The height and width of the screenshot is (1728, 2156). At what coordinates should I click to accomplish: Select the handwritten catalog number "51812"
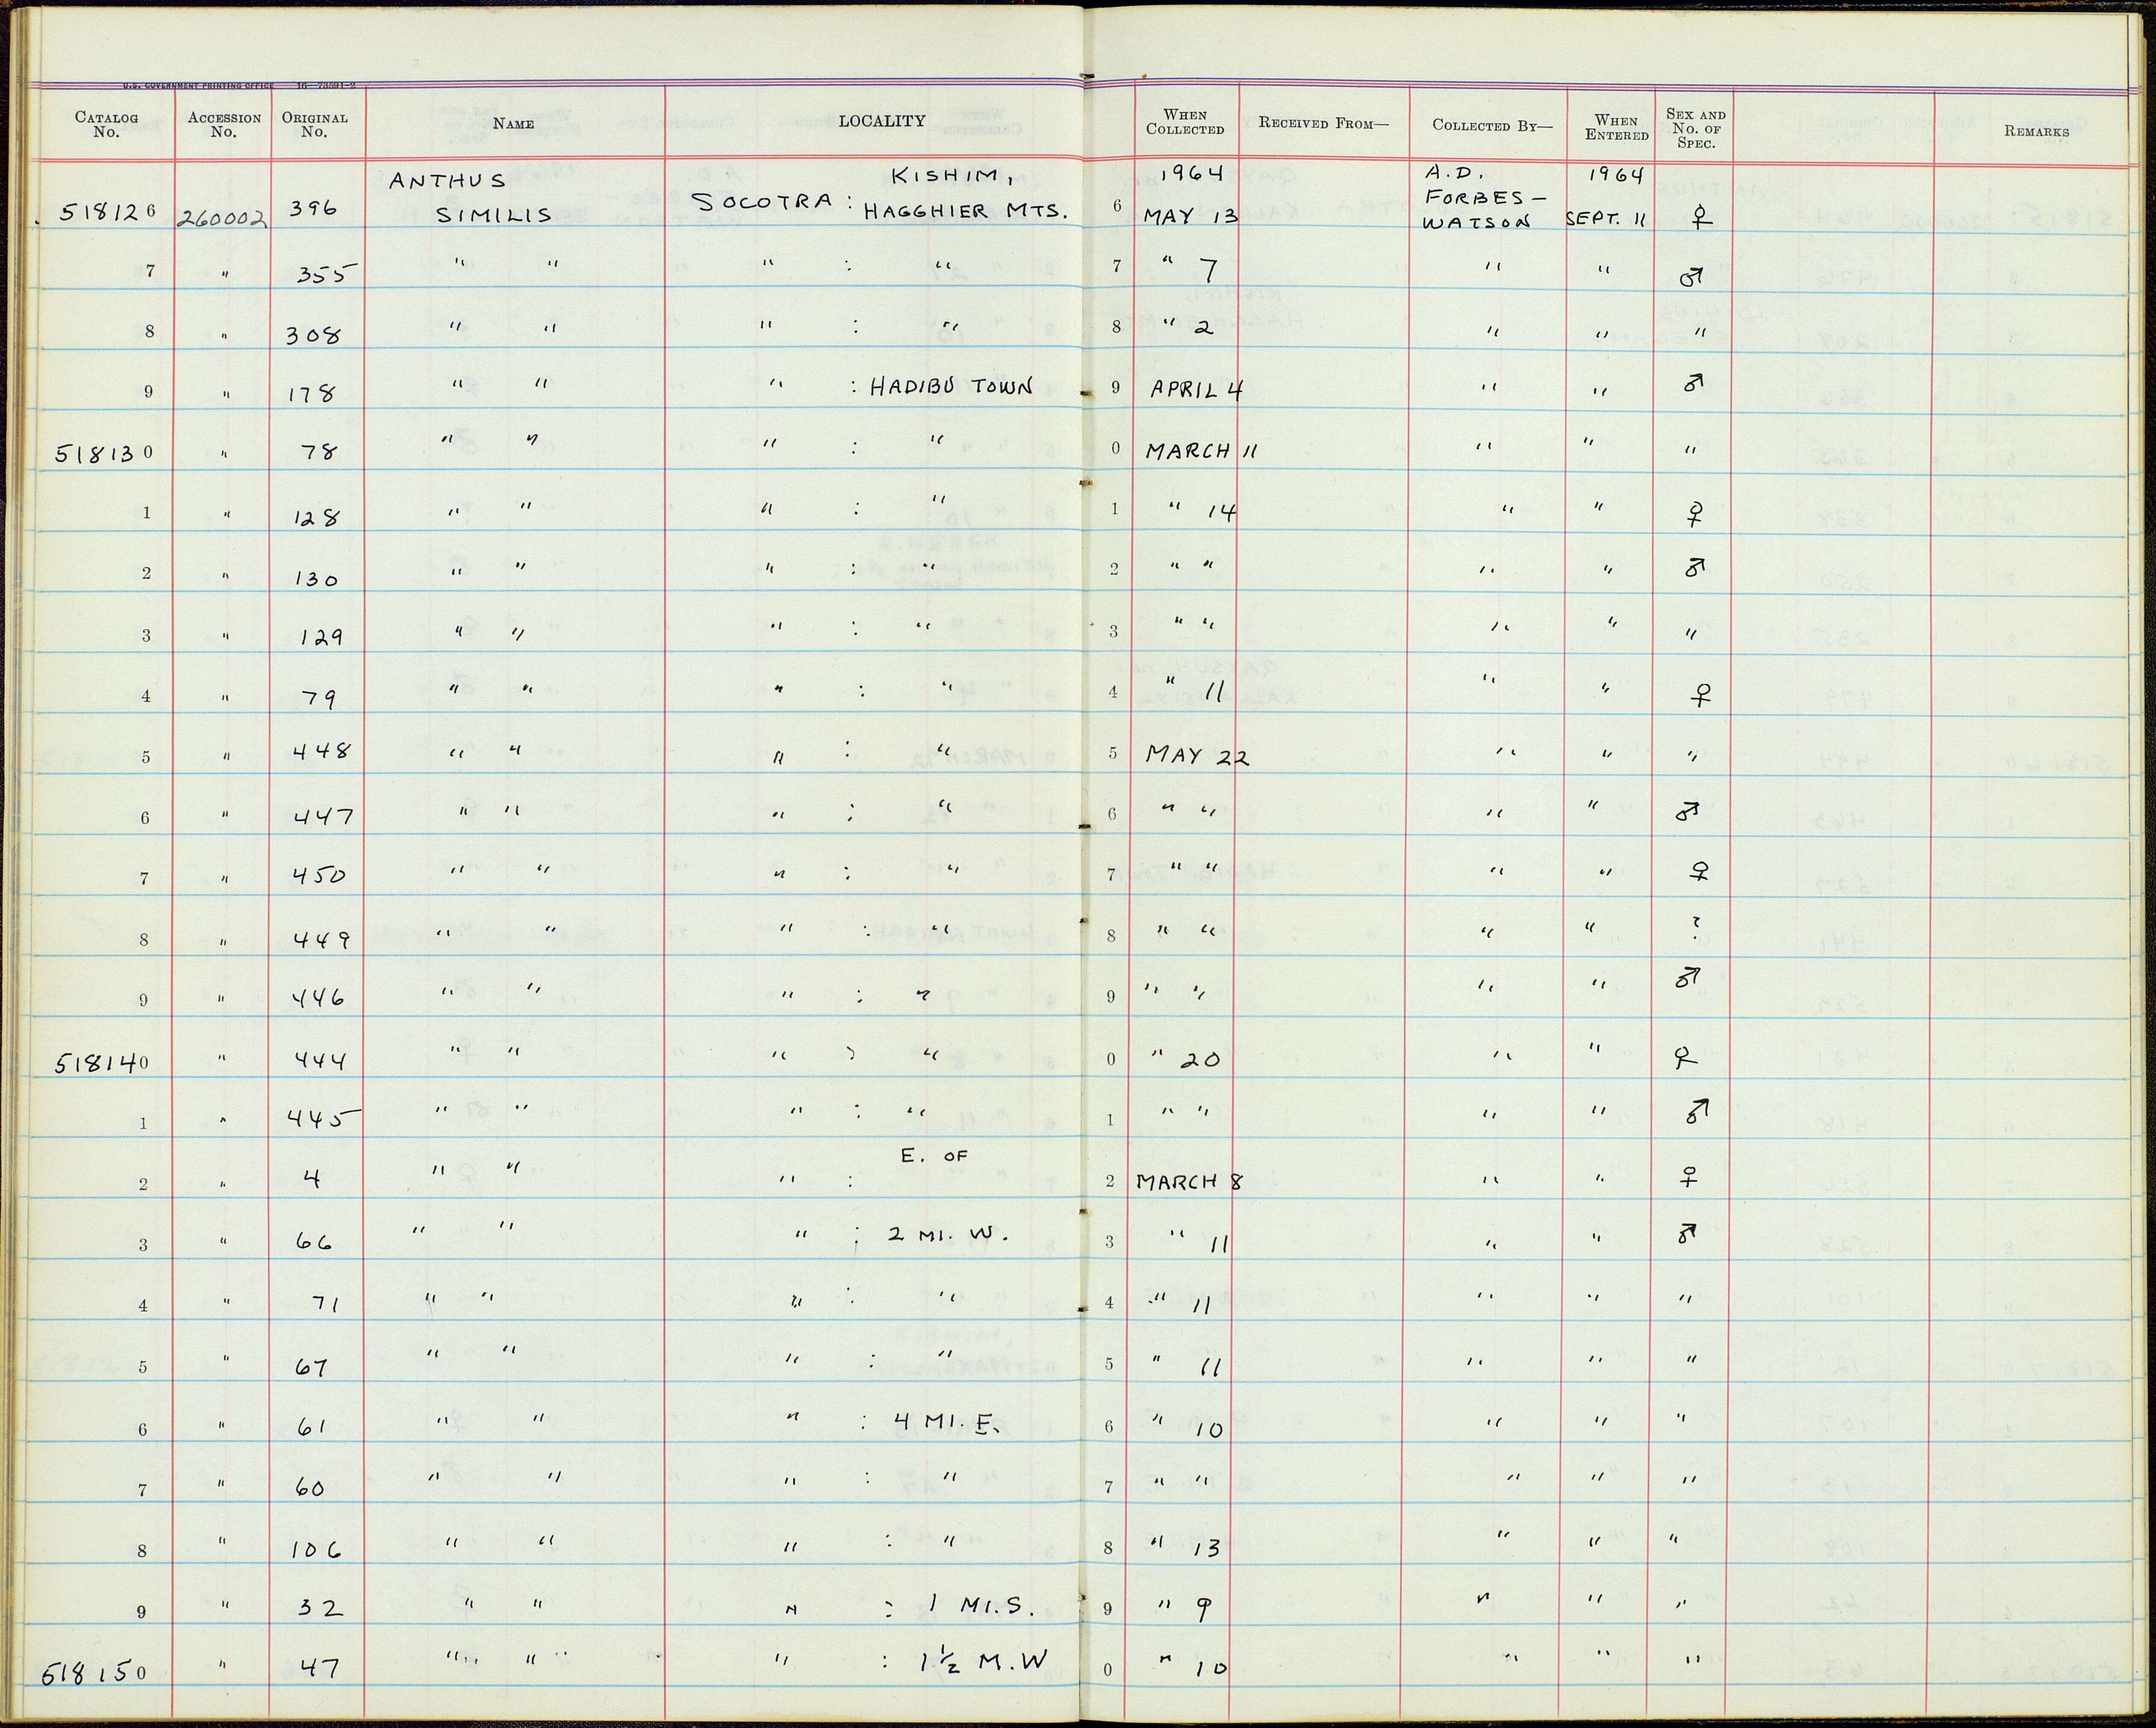coord(102,212)
